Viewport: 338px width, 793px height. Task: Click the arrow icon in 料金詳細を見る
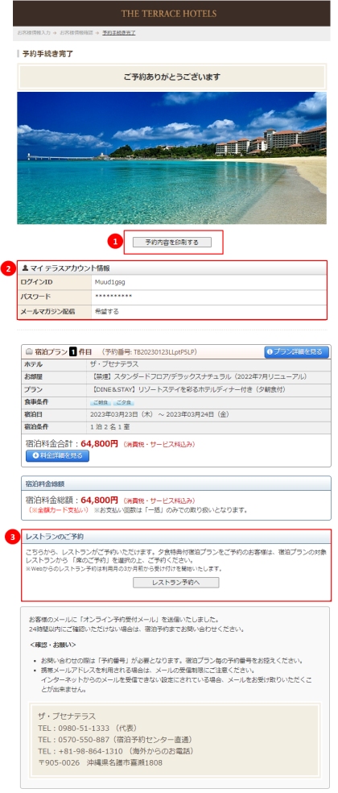35,455
